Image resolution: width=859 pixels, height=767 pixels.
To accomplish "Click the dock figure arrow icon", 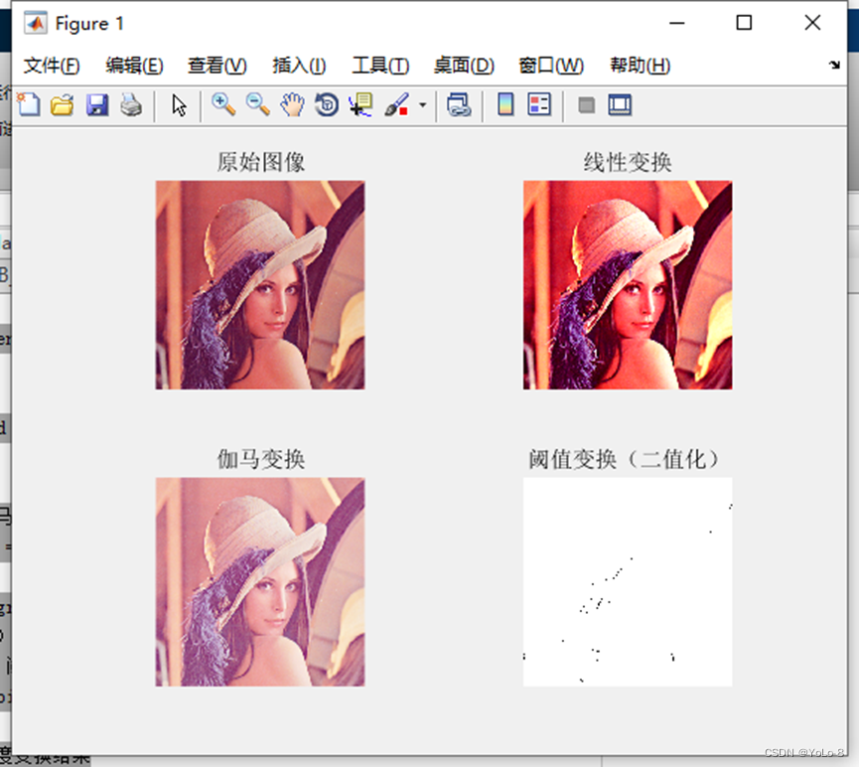I will (834, 65).
